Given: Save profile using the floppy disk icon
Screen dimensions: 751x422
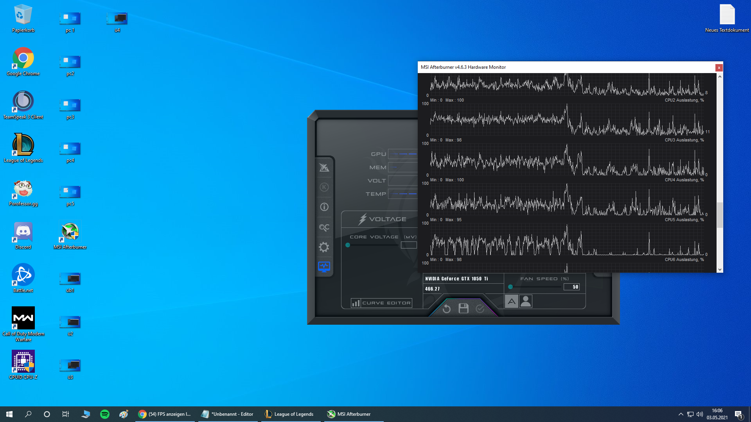Looking at the screenshot, I should click(464, 309).
